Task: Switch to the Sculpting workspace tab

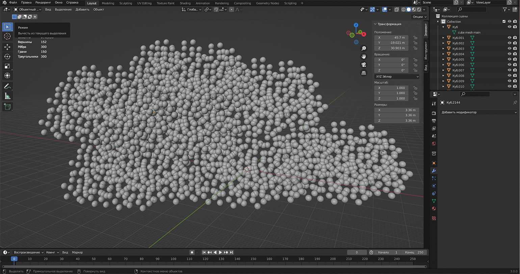Action: click(126, 3)
